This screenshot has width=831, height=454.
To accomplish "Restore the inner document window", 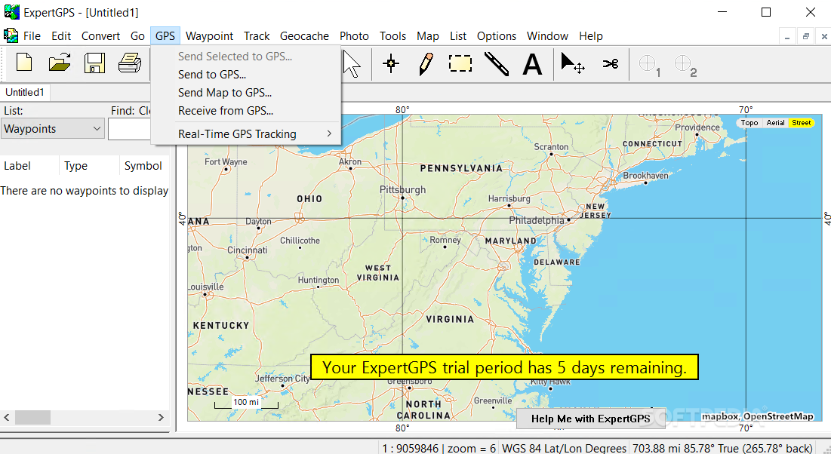I will tap(805, 36).
